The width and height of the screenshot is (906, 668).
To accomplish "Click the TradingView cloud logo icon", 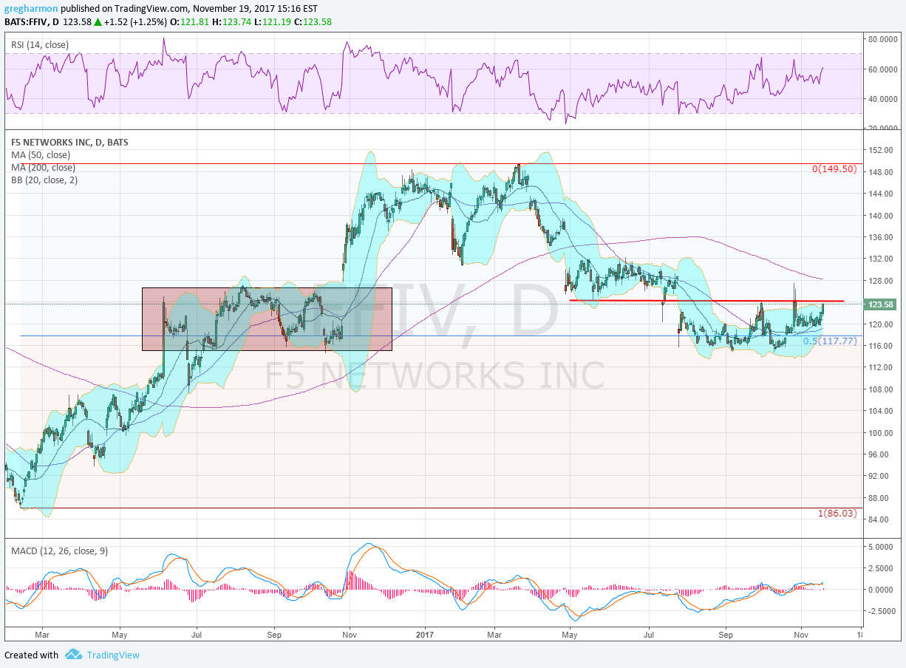I will (x=73, y=655).
